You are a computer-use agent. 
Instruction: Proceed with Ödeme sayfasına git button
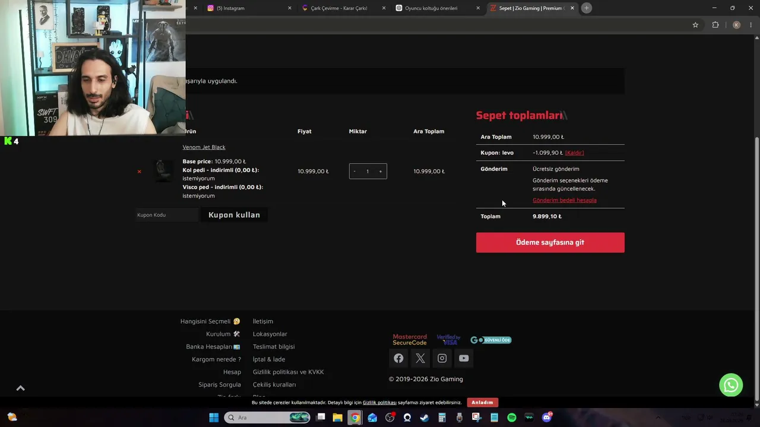pyautogui.click(x=550, y=243)
